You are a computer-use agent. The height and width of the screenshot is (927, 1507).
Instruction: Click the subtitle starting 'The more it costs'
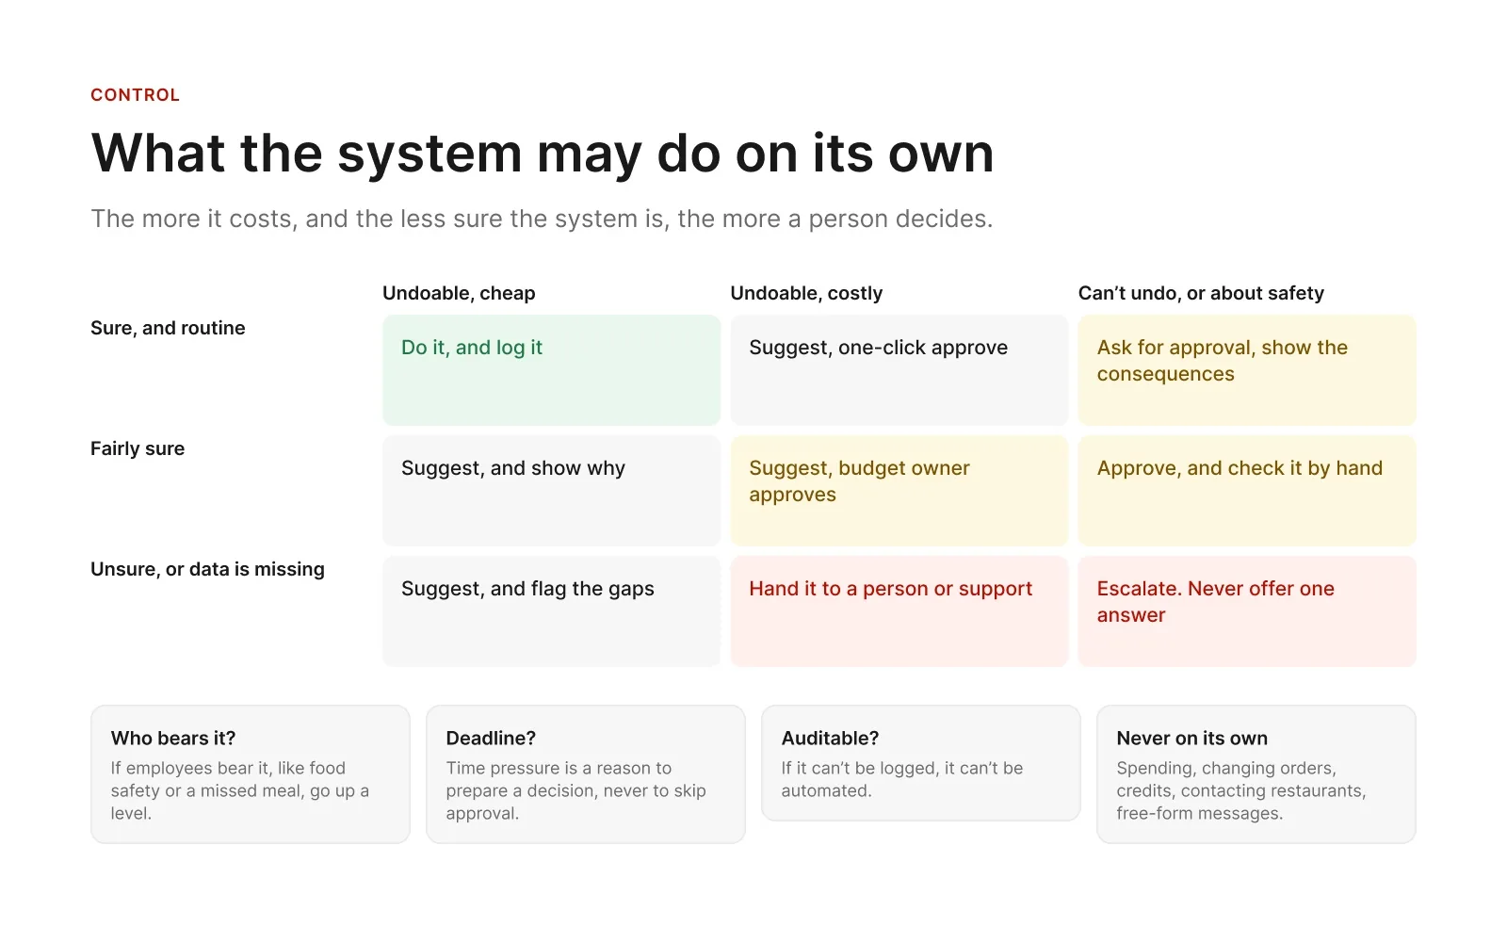tap(542, 219)
